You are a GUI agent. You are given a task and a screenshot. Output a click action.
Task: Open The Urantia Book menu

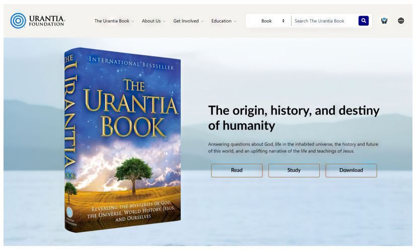tap(112, 21)
